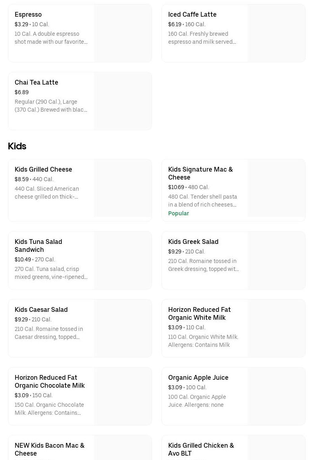This screenshot has height=460, width=319.
Task: Select Horizon Organic Chocolate Milk title
Action: click(50, 381)
